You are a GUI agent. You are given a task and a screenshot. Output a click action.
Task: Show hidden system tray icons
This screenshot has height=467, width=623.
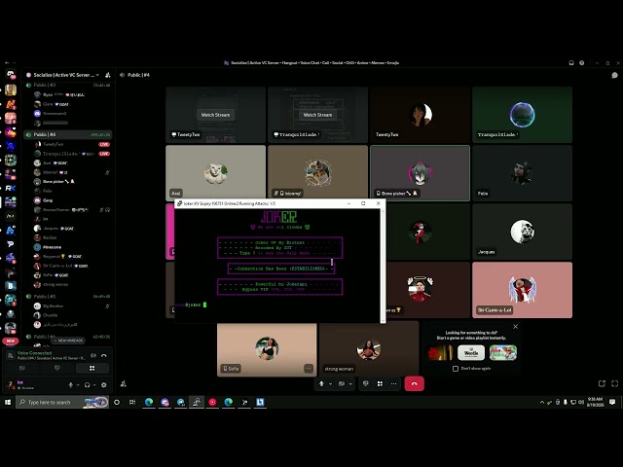tap(541, 402)
